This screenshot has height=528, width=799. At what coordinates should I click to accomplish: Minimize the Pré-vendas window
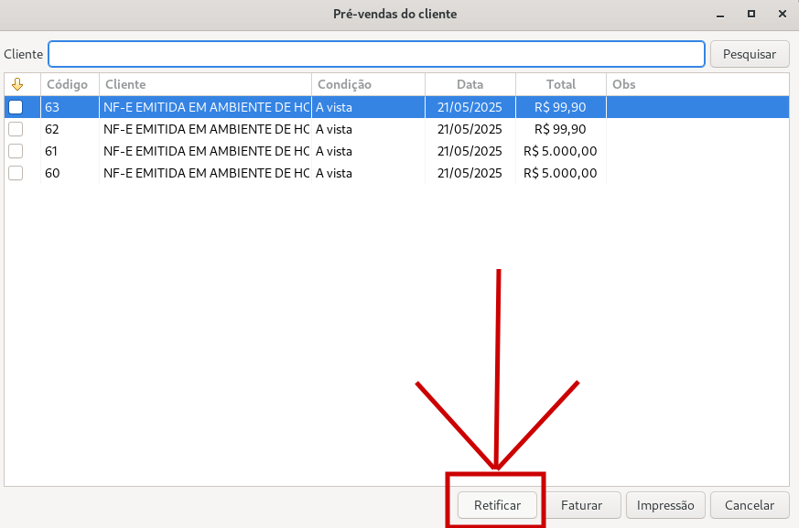click(721, 14)
